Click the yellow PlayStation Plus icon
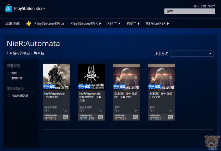Viewport: 221px width, 151px height. coord(29,23)
